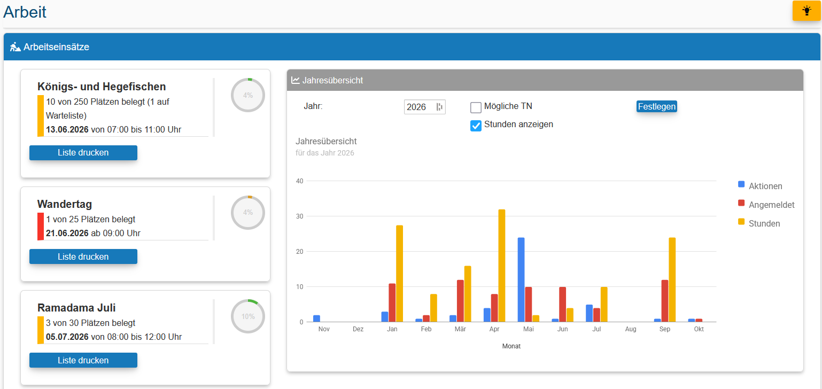Enable the Mögliche TN checkbox

476,107
